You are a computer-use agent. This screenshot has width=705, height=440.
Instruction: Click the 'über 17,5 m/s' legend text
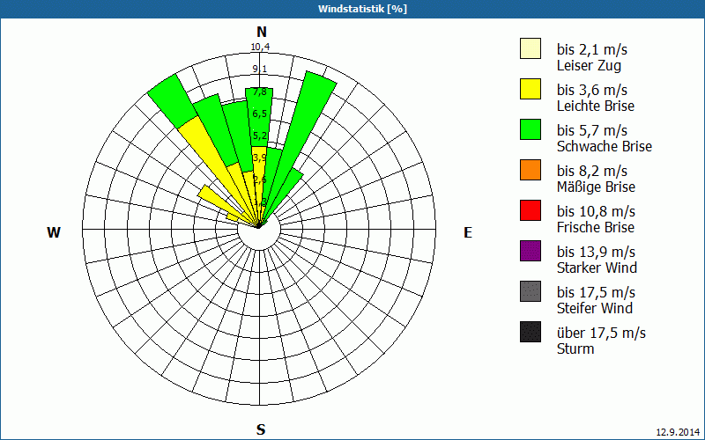[601, 333]
